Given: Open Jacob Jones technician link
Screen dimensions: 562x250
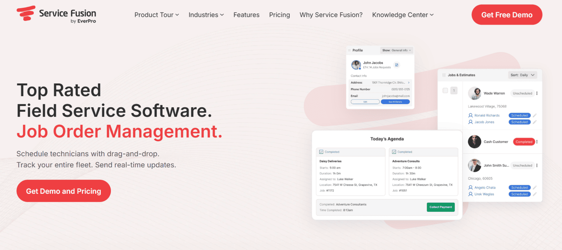Looking at the screenshot, I should [x=484, y=122].
